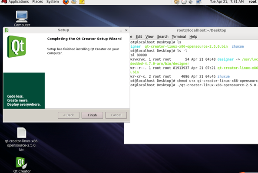The width and height of the screenshot is (258, 173).
Task: Select the qt-creator .bin file desktop icon
Action: point(22,139)
